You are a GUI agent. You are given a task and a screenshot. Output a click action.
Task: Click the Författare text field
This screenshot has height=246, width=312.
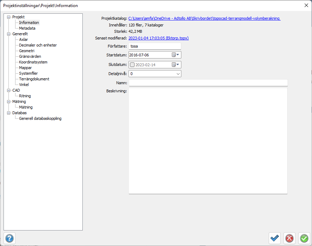(x=155, y=46)
